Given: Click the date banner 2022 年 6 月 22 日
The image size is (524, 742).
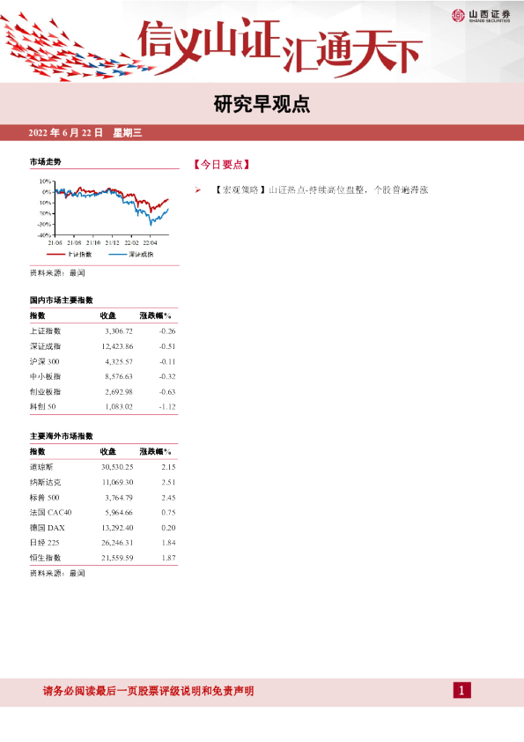Looking at the screenshot, I should pyautogui.click(x=66, y=132).
